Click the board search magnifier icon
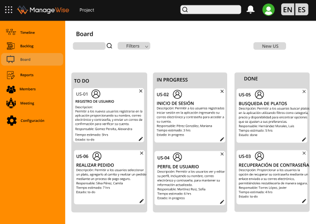Viewport: 316px width, 224px height. (x=109, y=46)
